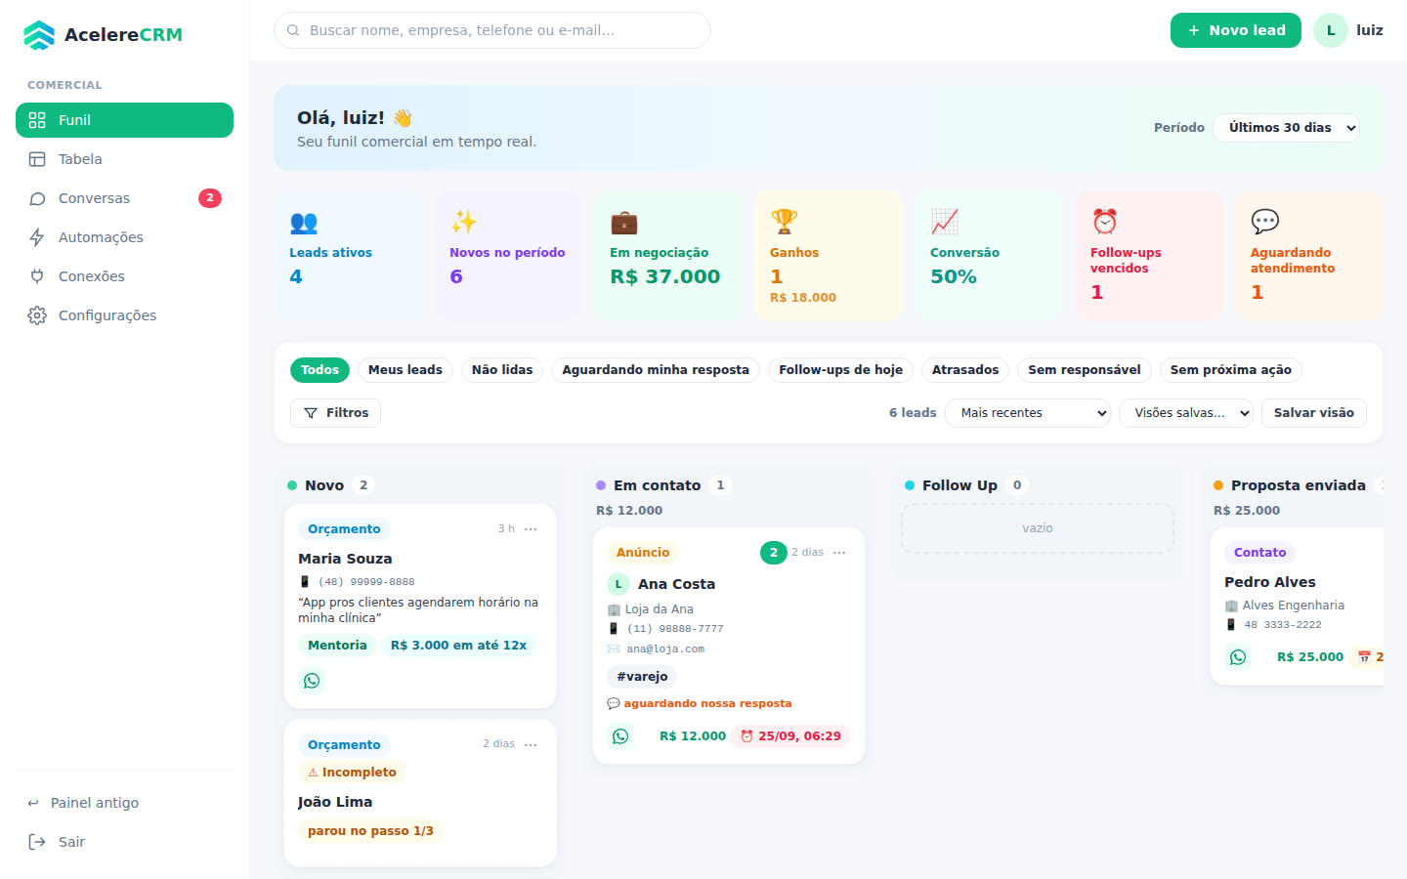Select the Todos filter chip
The height and width of the screenshot is (879, 1407).
(320, 370)
